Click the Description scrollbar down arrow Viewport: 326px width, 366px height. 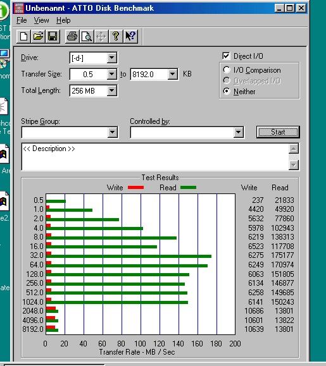click(294, 165)
